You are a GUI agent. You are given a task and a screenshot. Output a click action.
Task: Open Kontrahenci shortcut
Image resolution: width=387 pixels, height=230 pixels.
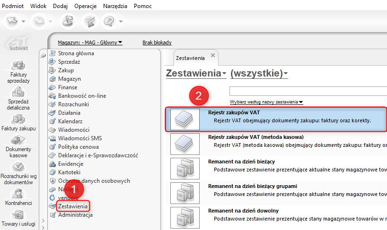coord(18,197)
